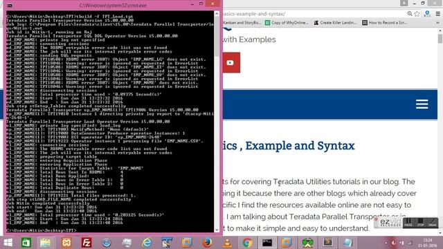Open the 'Kanban and StoryBo...' bookmark

click(x=242, y=23)
